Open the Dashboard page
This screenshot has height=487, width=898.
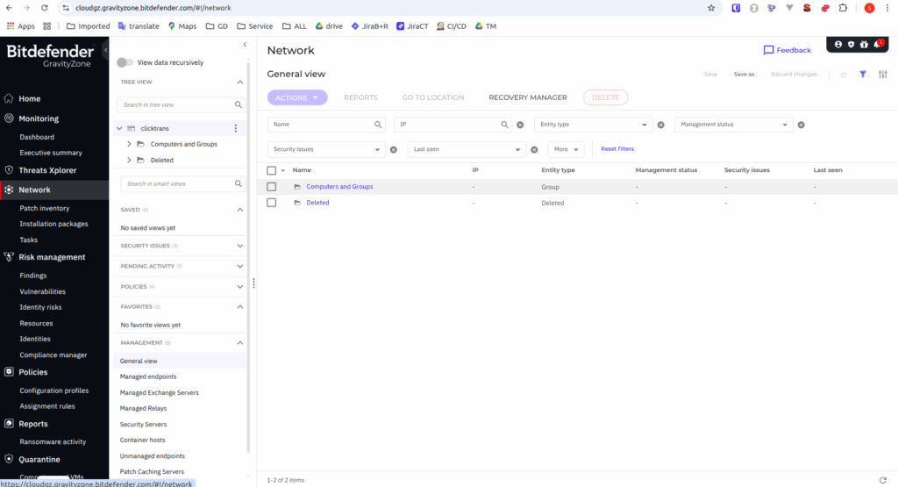(37, 137)
